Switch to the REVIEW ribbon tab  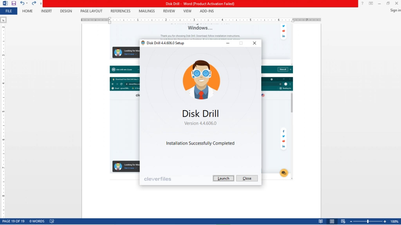point(169,11)
